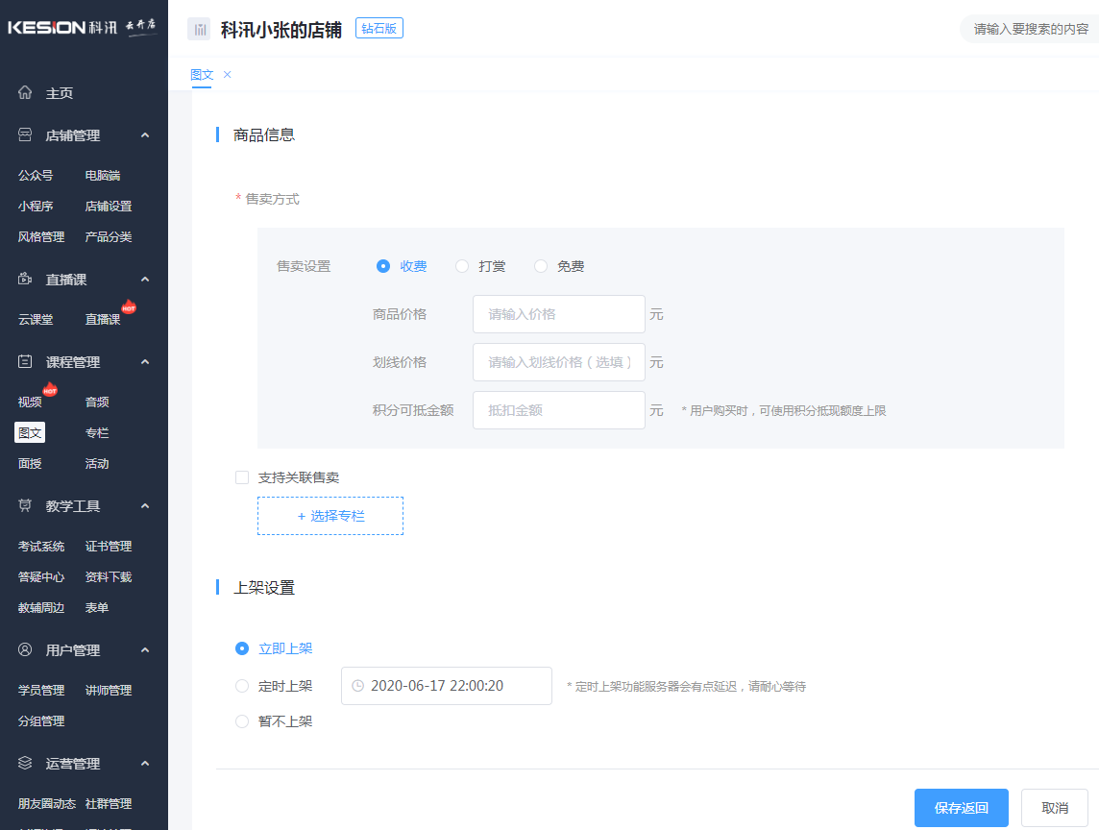This screenshot has width=1099, height=830.
Task: Select the 暂不上架 option
Action: click(241, 721)
